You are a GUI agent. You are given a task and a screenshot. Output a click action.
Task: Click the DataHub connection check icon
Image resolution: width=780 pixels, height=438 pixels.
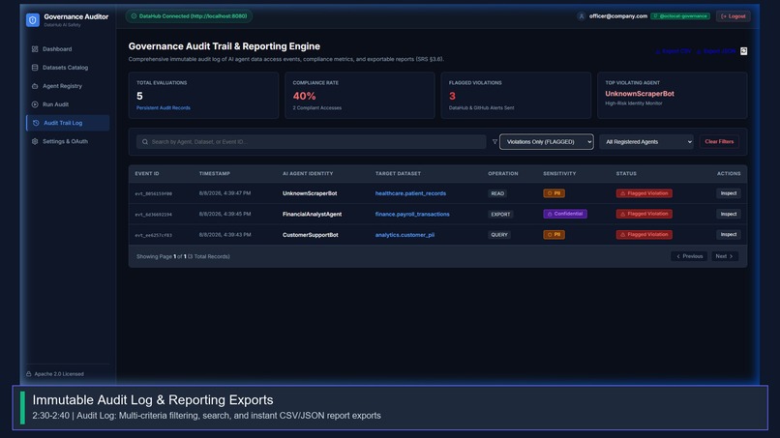(x=134, y=15)
